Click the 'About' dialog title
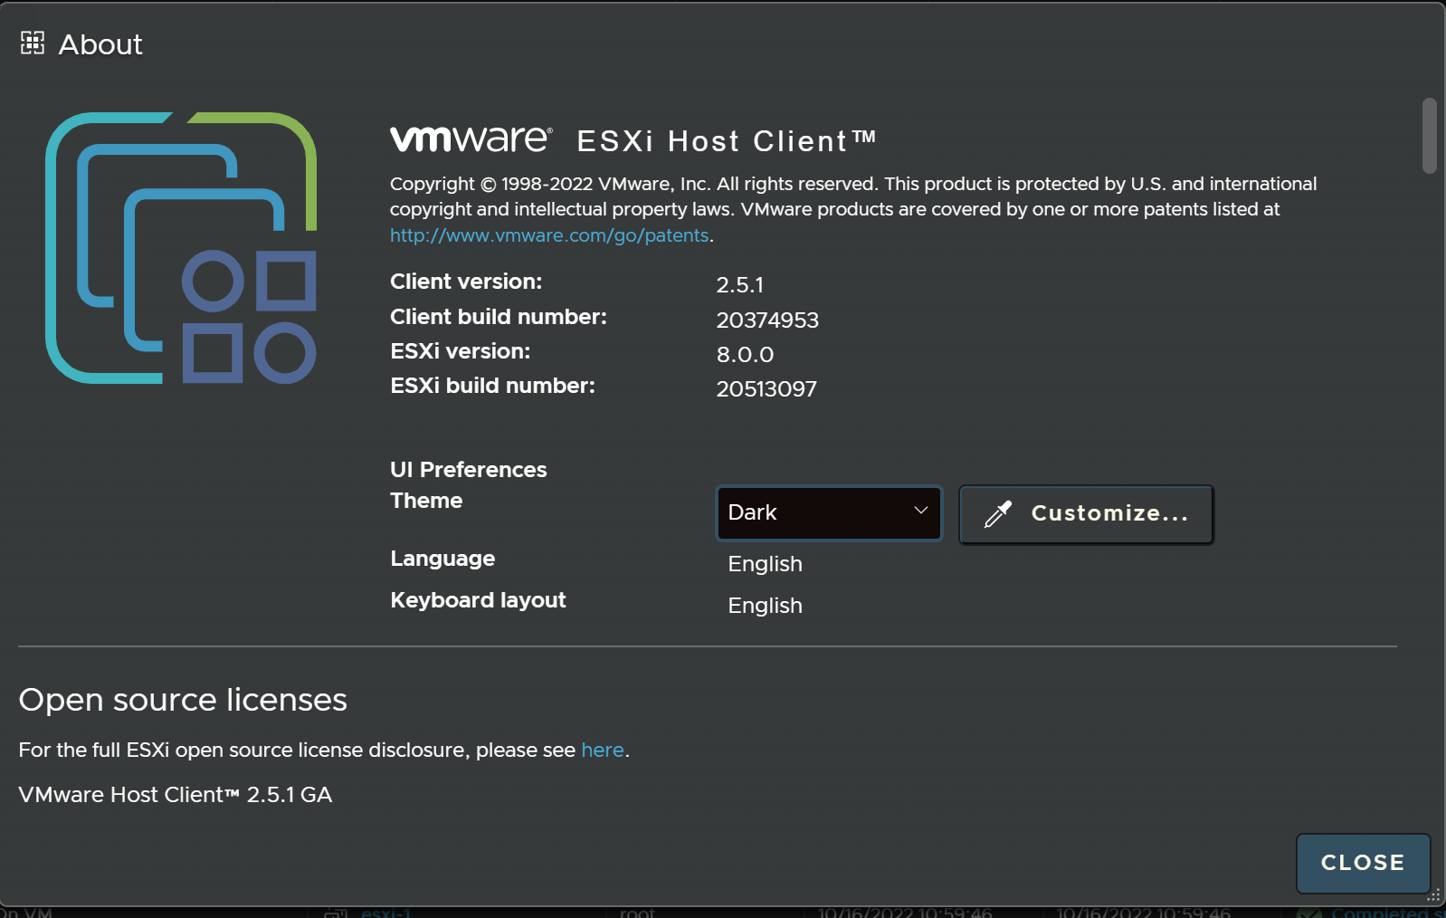The height and width of the screenshot is (918, 1446). [x=100, y=44]
